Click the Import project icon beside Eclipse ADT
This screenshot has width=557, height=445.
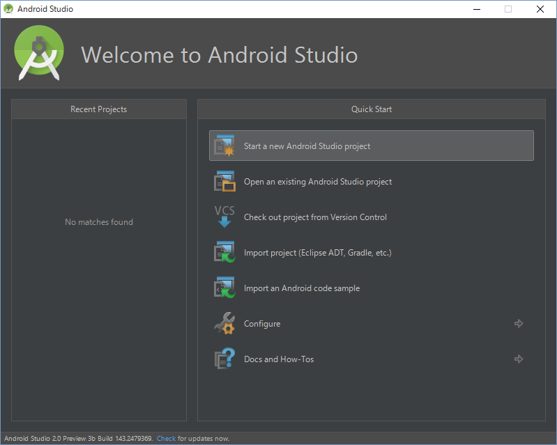[224, 252]
